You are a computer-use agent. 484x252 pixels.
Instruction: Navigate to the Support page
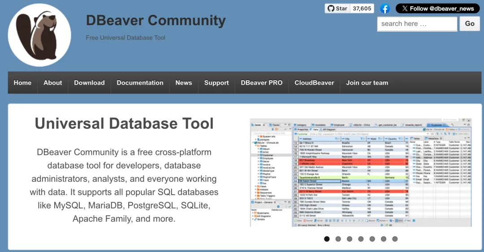click(216, 83)
